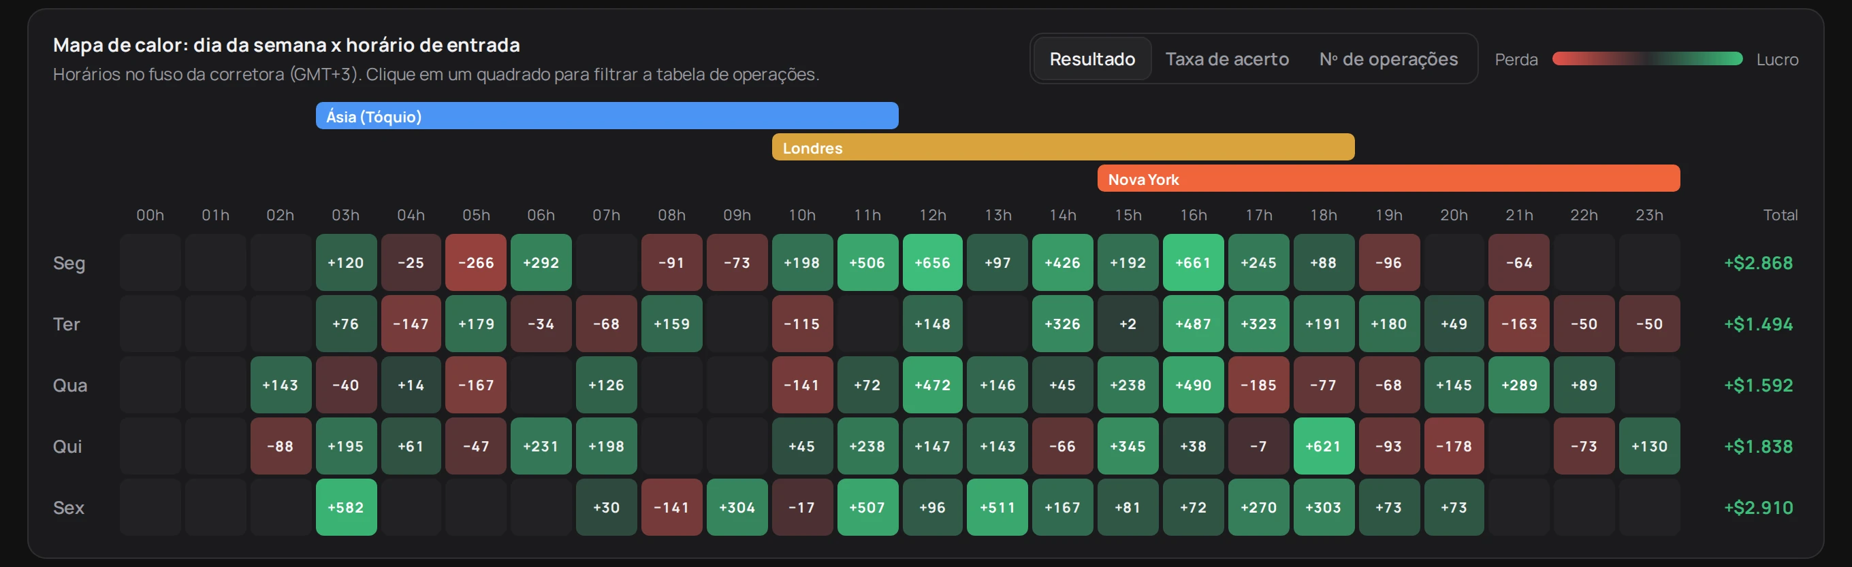Select the Qua 04h cell +14
The width and height of the screenshot is (1852, 567).
point(411,385)
